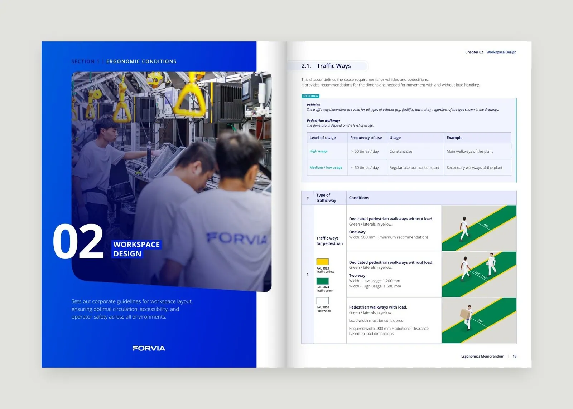The height and width of the screenshot is (409, 573).
Task: Click 'Ergonomics Memorandum' footer text
Action: point(482,356)
